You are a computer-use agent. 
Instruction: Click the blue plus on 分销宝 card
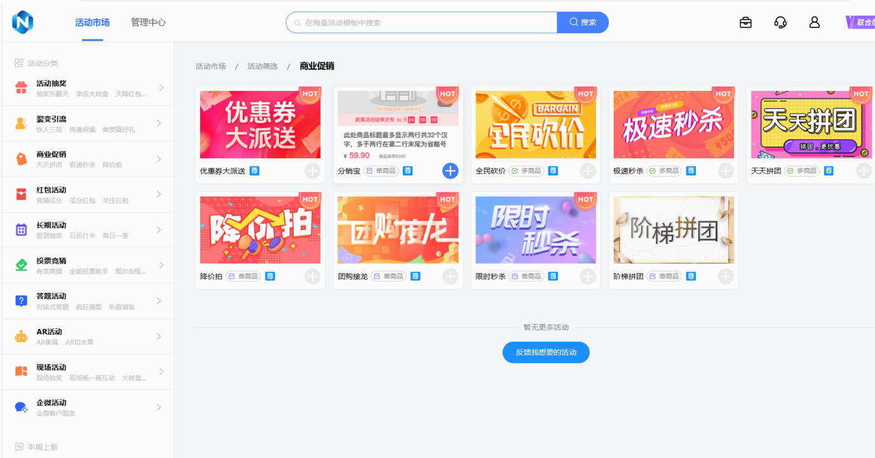(450, 171)
